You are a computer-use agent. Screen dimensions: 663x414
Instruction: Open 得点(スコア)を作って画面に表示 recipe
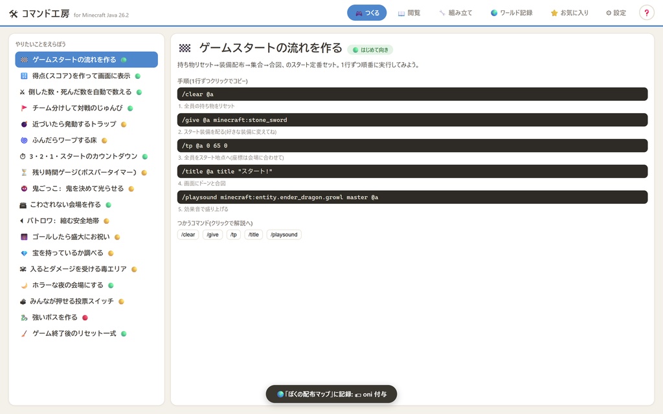tap(87, 76)
